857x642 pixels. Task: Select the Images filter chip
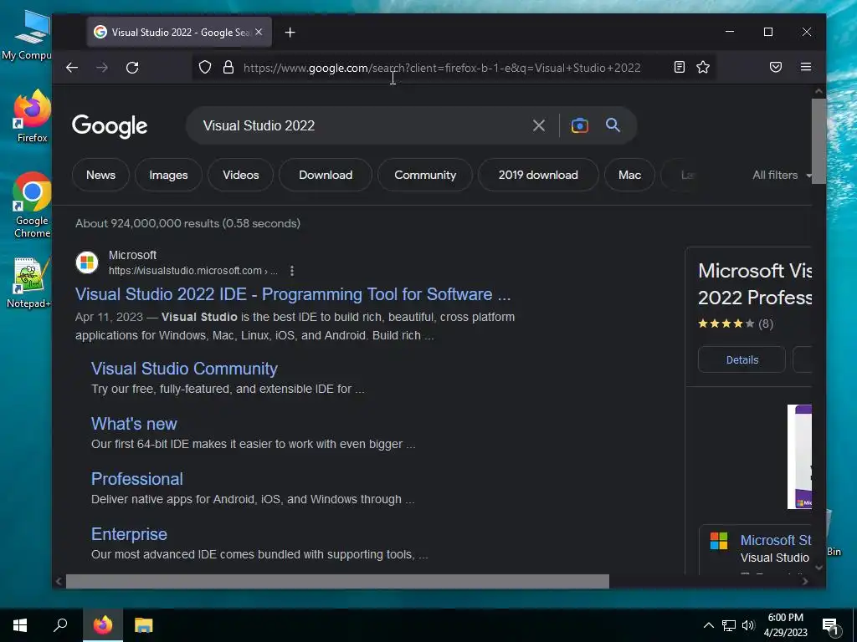pos(168,175)
